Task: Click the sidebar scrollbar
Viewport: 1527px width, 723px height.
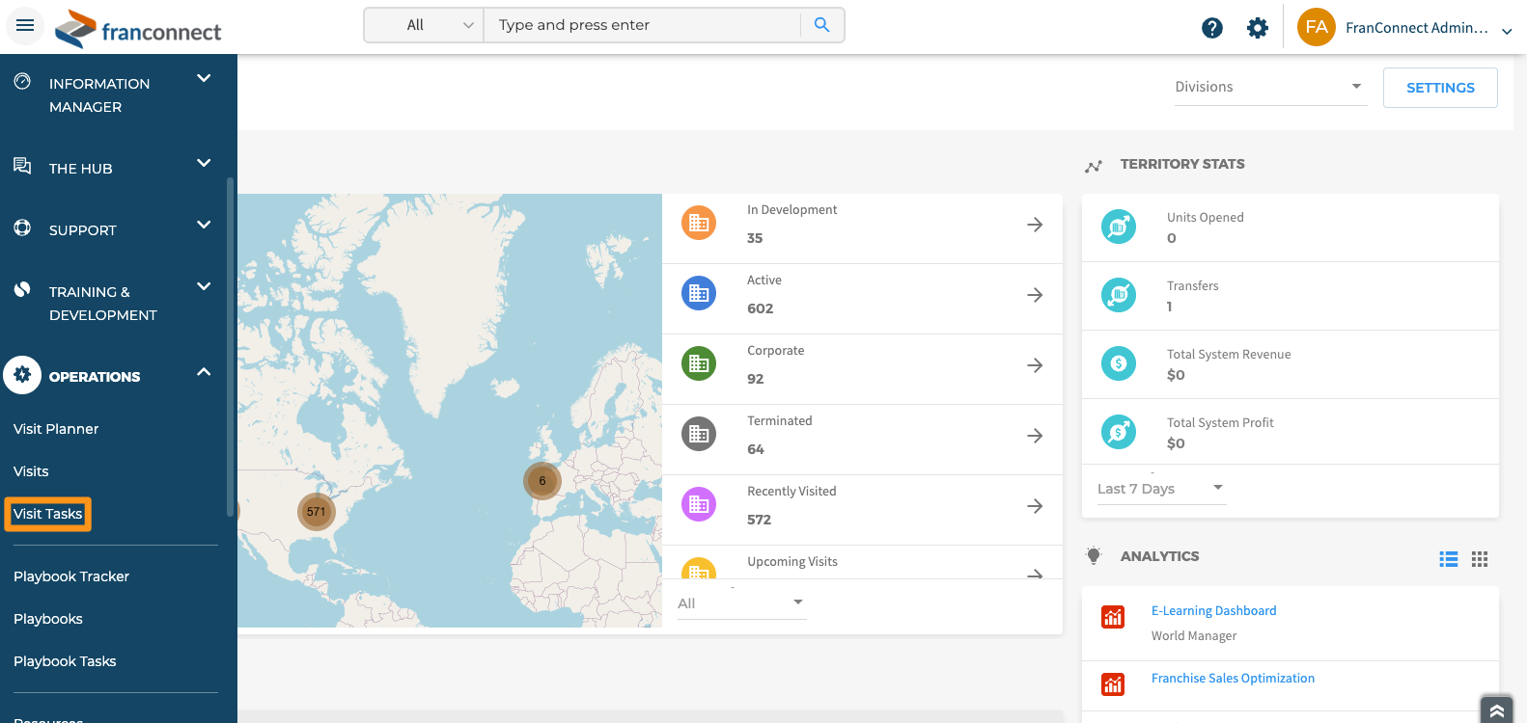Action: 230,347
